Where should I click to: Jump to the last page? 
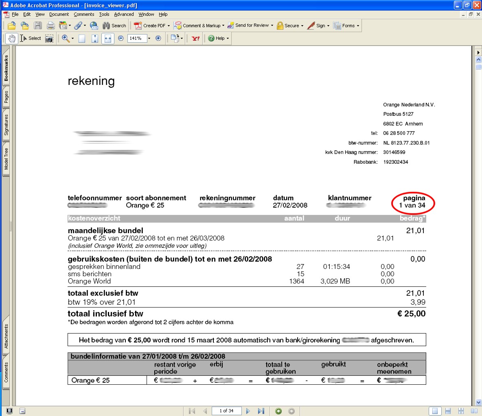tap(261, 411)
